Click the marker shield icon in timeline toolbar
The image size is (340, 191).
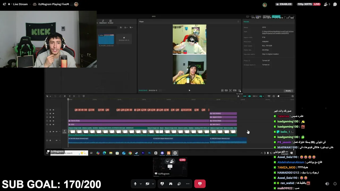[x=84, y=96]
